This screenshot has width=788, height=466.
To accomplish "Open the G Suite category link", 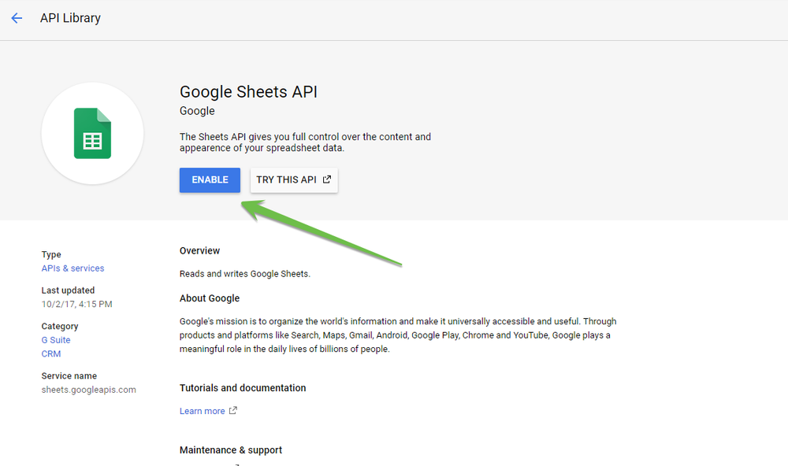I will pyautogui.click(x=56, y=340).
